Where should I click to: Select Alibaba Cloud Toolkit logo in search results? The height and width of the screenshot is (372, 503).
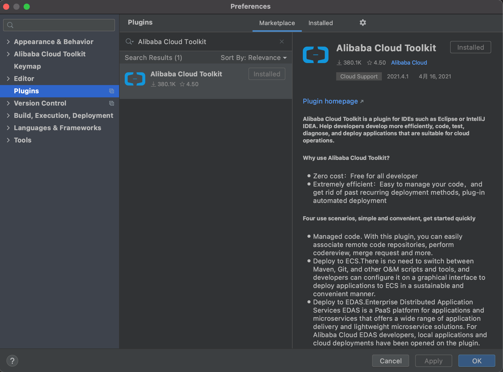coord(135,79)
